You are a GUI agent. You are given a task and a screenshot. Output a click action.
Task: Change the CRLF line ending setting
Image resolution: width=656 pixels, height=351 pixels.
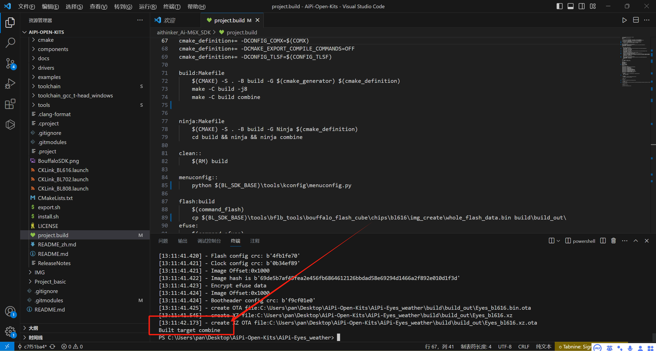pyautogui.click(x=524, y=347)
